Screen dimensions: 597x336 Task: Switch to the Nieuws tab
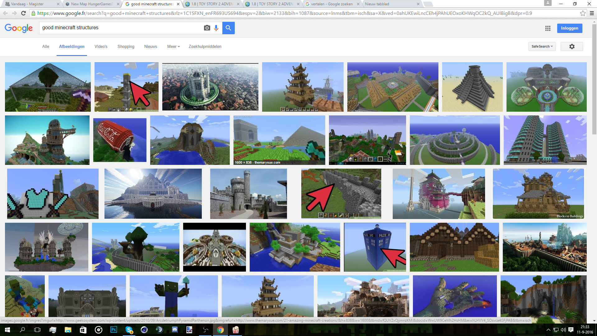[150, 46]
